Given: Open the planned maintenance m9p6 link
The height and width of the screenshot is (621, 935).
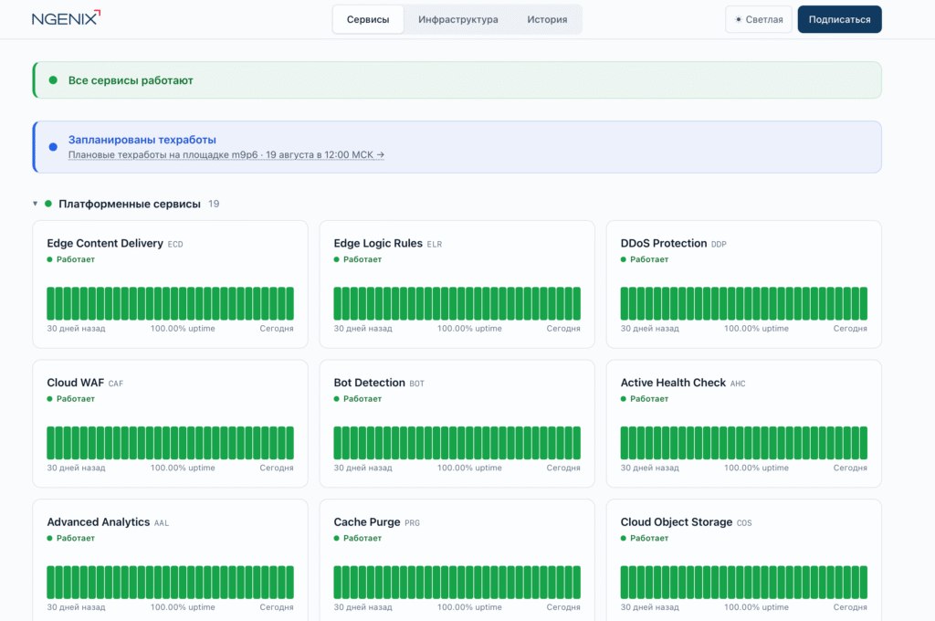Looking at the screenshot, I should pyautogui.click(x=226, y=155).
